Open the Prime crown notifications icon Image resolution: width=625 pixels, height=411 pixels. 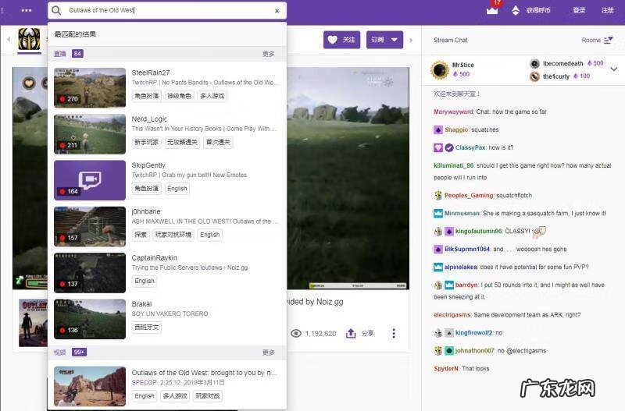(x=492, y=10)
